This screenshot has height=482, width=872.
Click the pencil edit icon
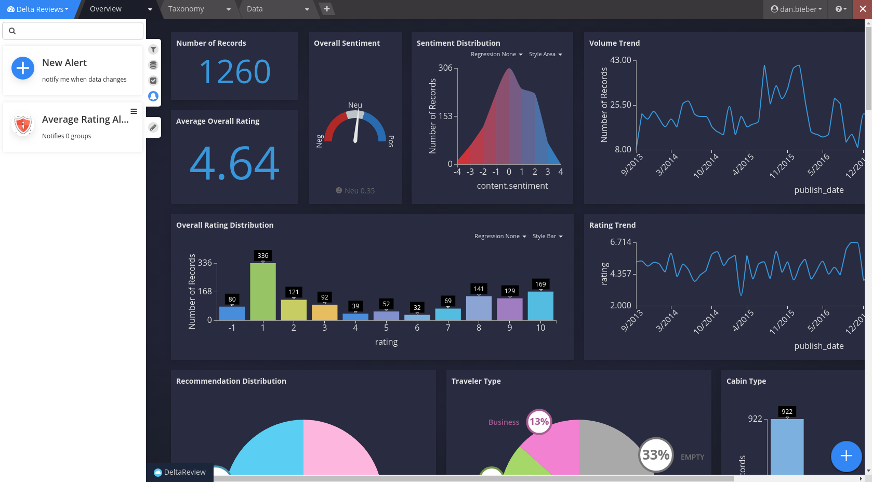click(x=153, y=127)
